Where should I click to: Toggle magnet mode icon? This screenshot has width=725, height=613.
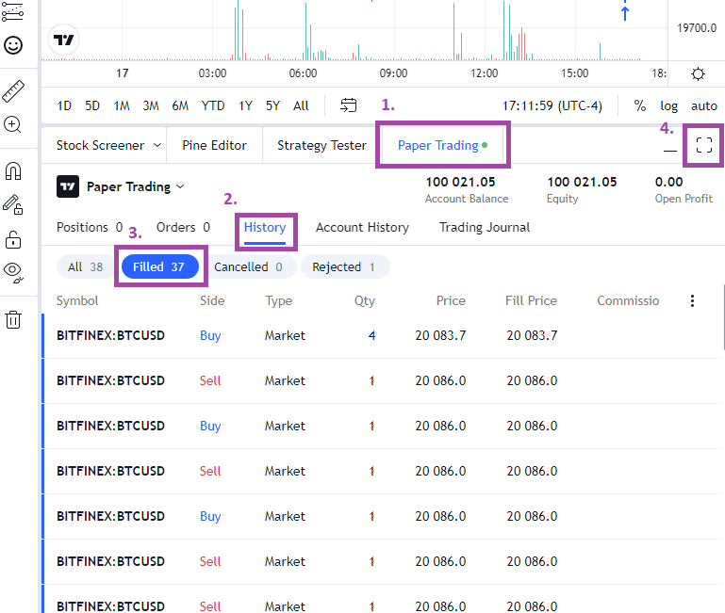point(13,171)
